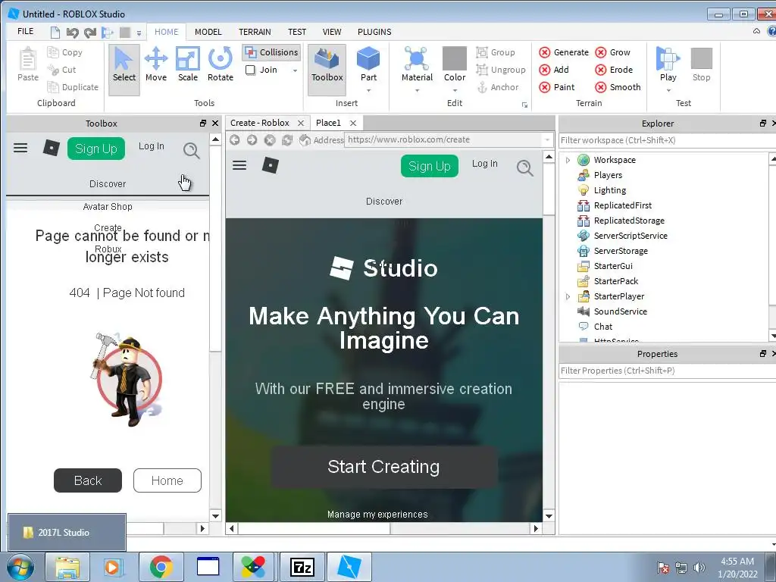Switch to the Place1 document tab
This screenshot has height=582, width=776.
(328, 123)
